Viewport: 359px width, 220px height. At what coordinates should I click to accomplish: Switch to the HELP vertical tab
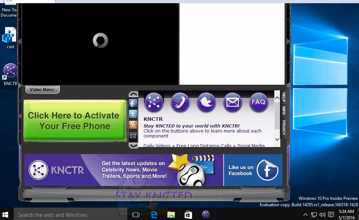(284, 97)
